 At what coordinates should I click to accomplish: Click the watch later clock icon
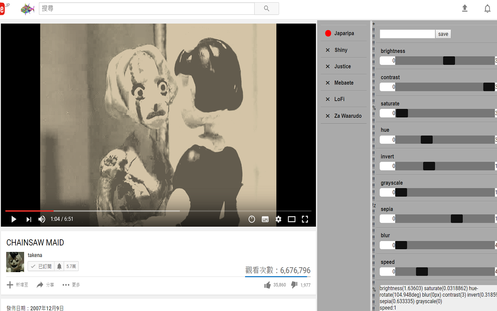pyautogui.click(x=252, y=219)
